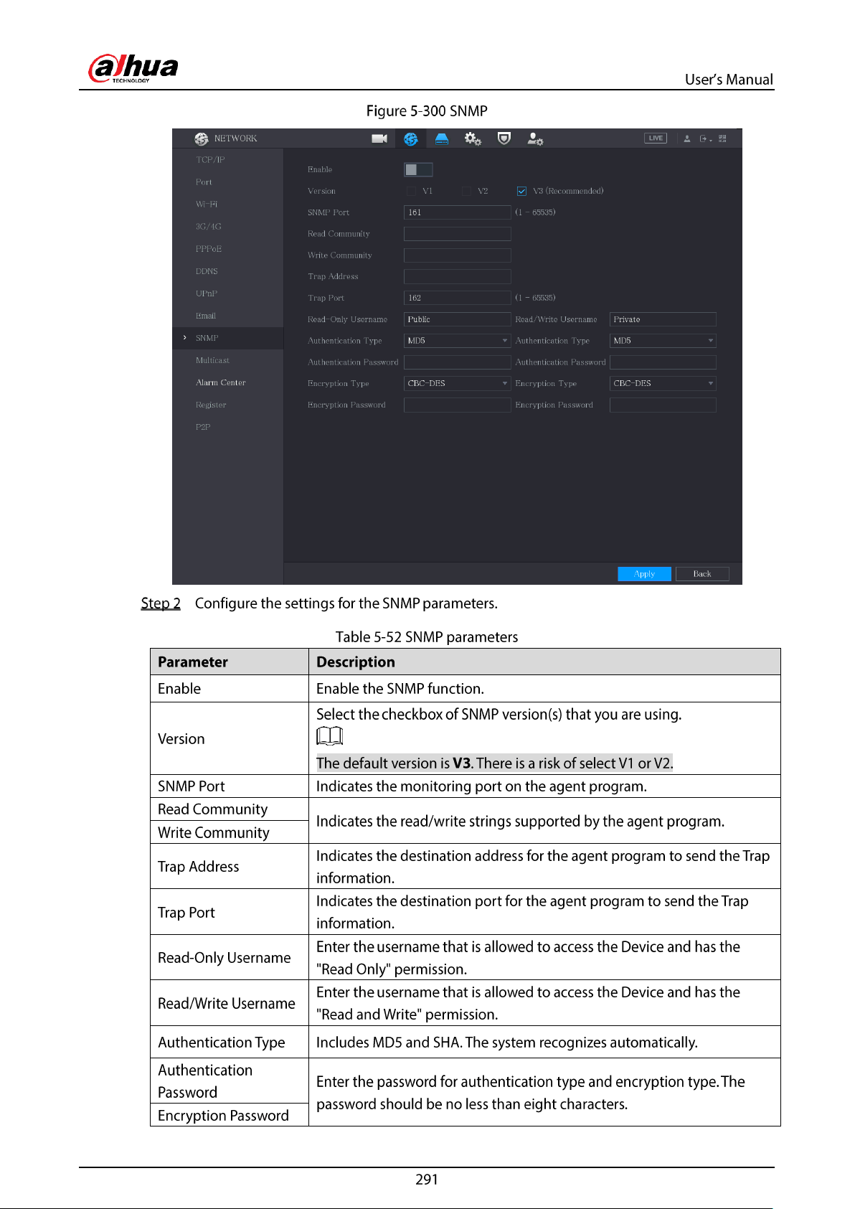Open the system gears icon
Viewport: 855px width, 1209px height.
tap(473, 138)
